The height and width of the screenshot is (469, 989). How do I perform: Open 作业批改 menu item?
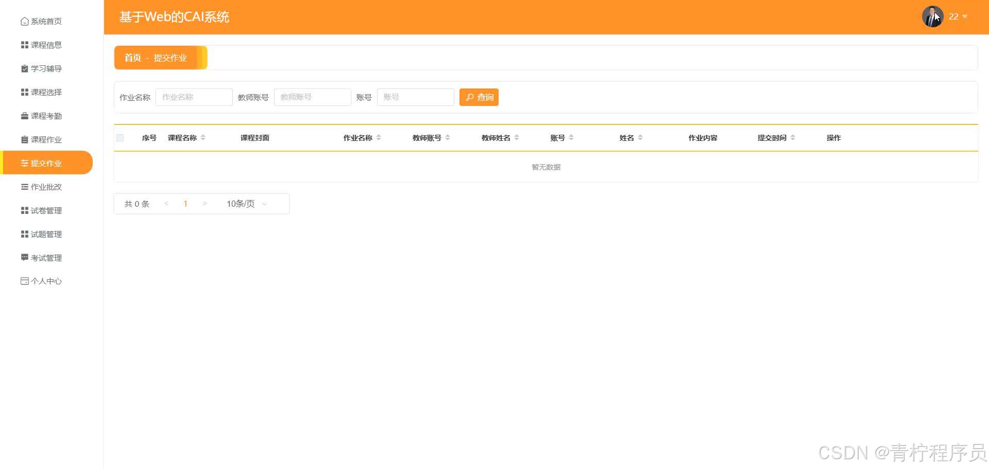46,187
